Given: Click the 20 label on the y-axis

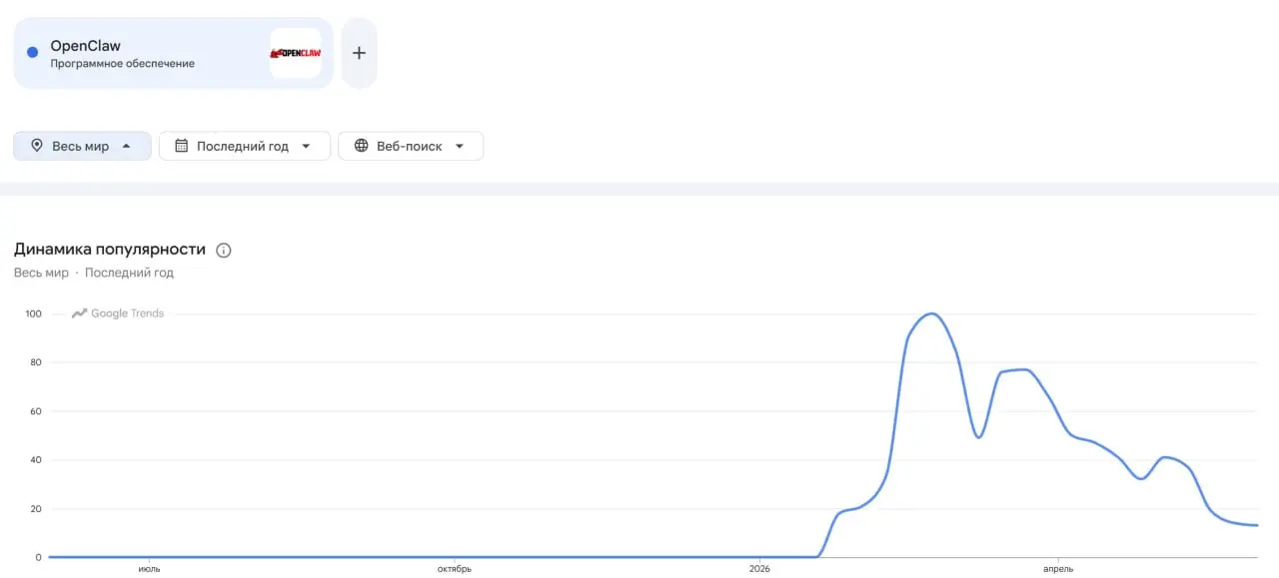Looking at the screenshot, I should coord(36,509).
